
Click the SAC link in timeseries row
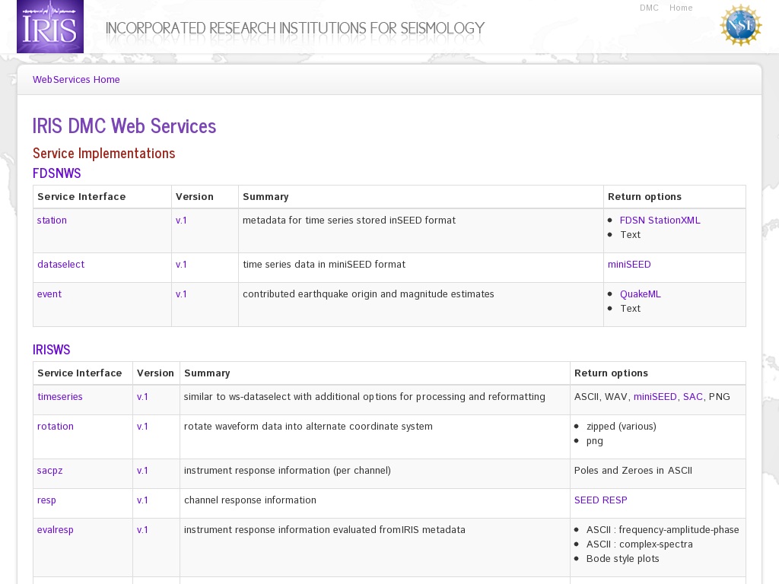tap(692, 397)
